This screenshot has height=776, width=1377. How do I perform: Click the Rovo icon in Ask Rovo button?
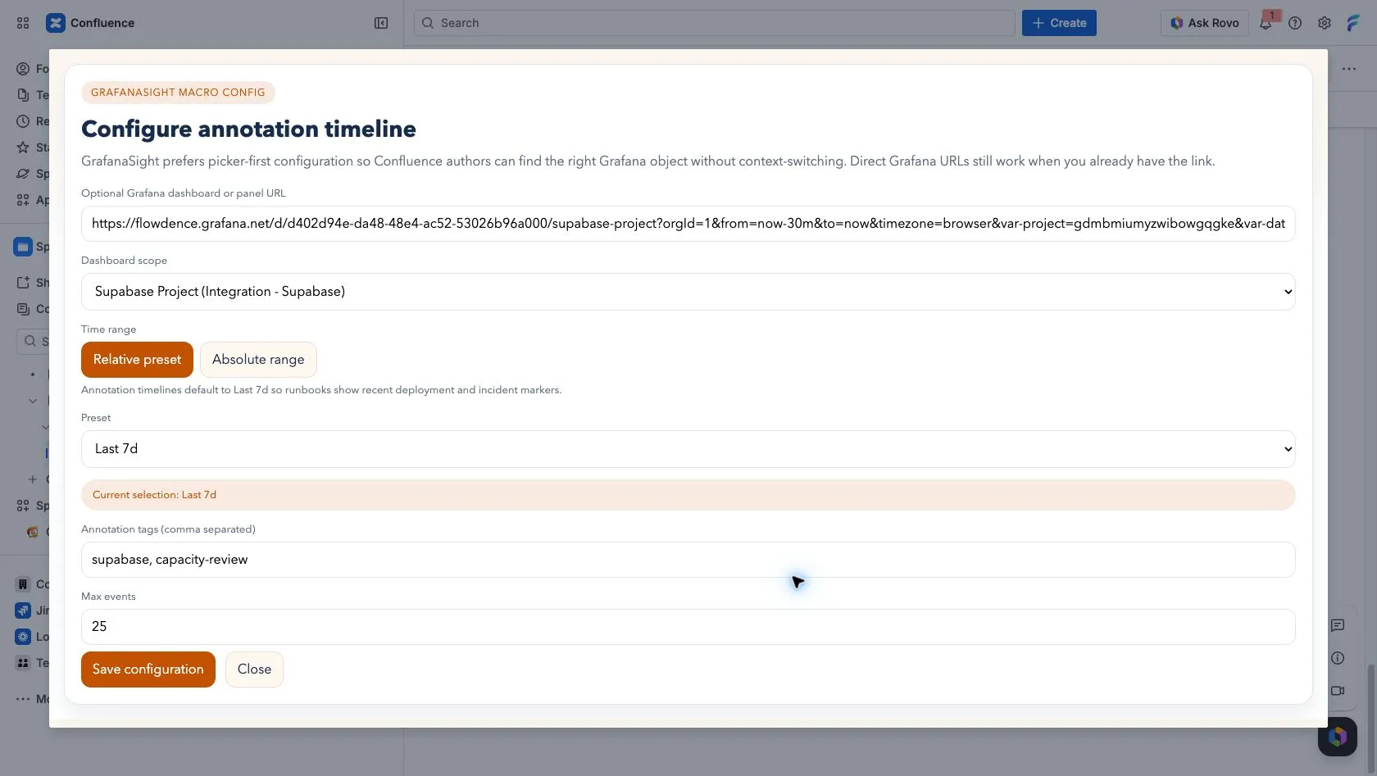(x=1177, y=23)
